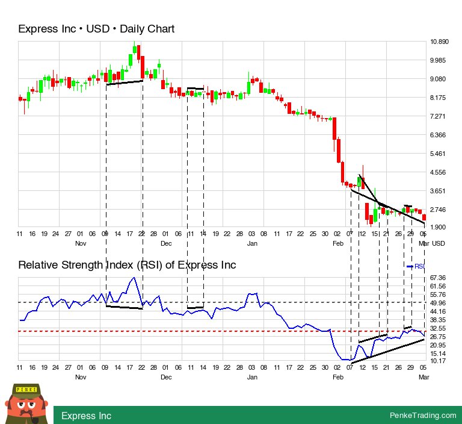This screenshot has height=424, width=462.
Task: Click the 32.55 RSI axis label
Action: point(438,328)
